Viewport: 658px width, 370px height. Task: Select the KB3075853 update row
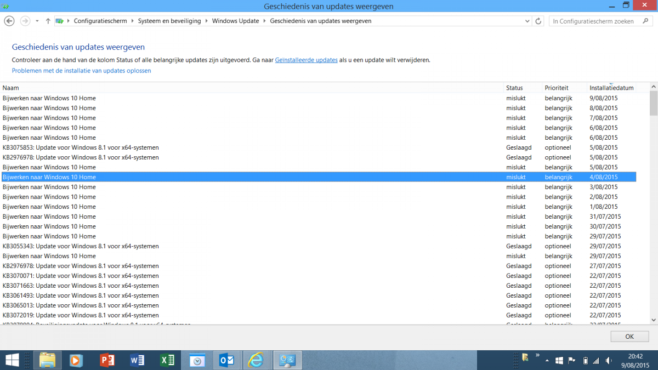[x=319, y=147]
